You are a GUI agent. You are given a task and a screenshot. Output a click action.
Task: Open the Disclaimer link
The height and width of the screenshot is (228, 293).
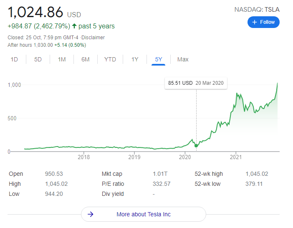[93, 38]
